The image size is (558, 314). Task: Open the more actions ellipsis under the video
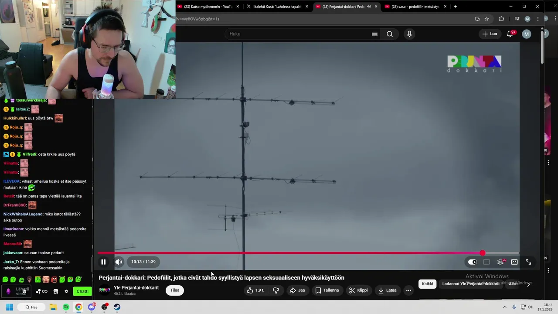pos(408,290)
